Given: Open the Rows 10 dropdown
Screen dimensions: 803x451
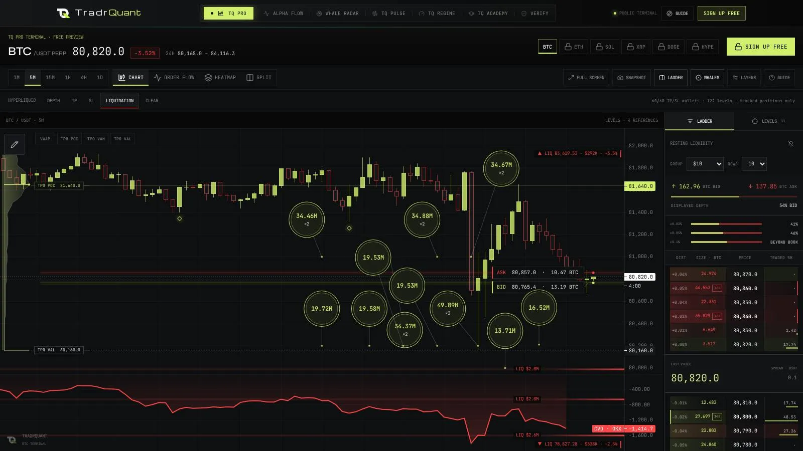Looking at the screenshot, I should click(754, 164).
